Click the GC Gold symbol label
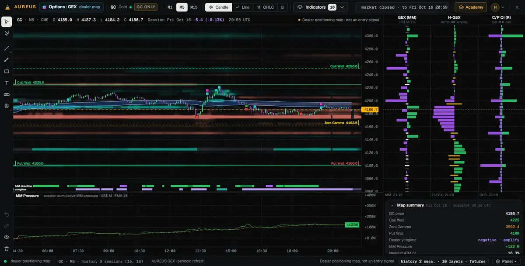525x266 pixels. [x=119, y=7]
